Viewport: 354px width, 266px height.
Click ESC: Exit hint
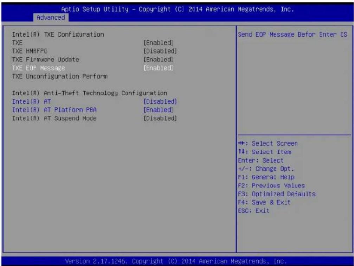coord(254,211)
